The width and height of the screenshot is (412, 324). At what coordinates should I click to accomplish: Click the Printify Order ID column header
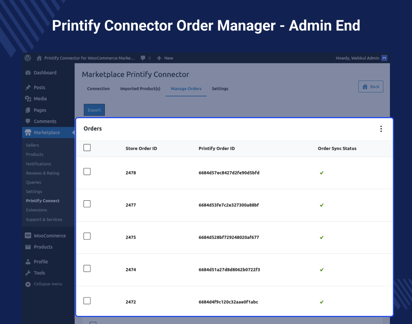pyautogui.click(x=217, y=148)
